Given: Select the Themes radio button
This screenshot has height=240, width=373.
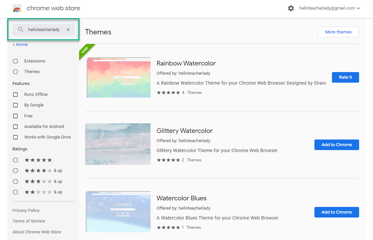Looking at the screenshot, I should tap(16, 71).
